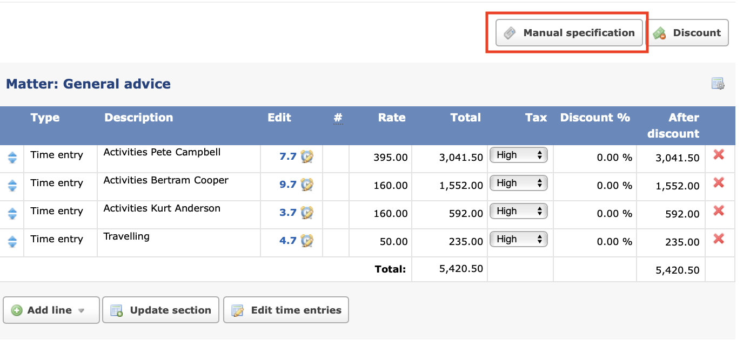Select description Activities Pete Campbell
This screenshot has width=750, height=340.
pyautogui.click(x=162, y=152)
